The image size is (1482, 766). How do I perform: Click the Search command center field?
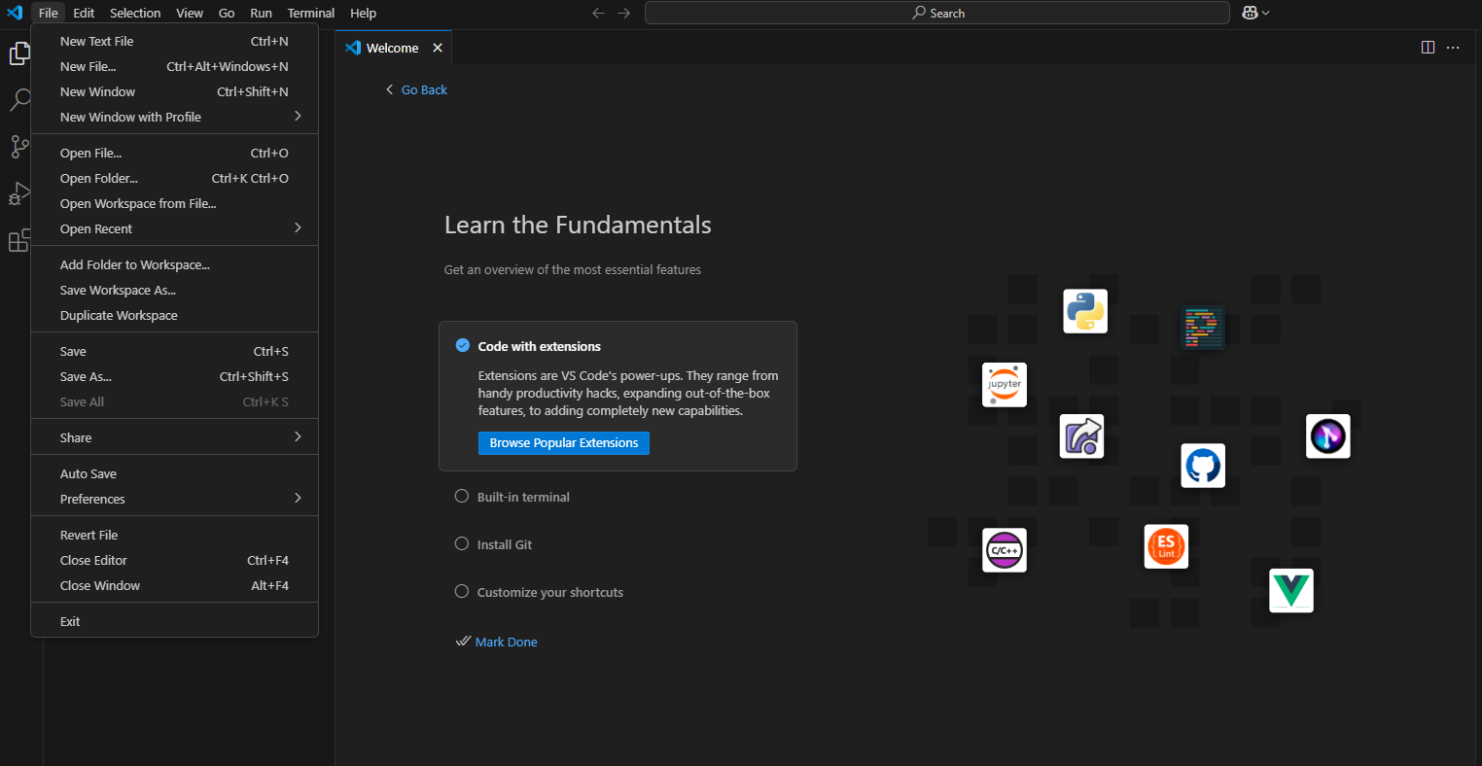[x=936, y=13]
